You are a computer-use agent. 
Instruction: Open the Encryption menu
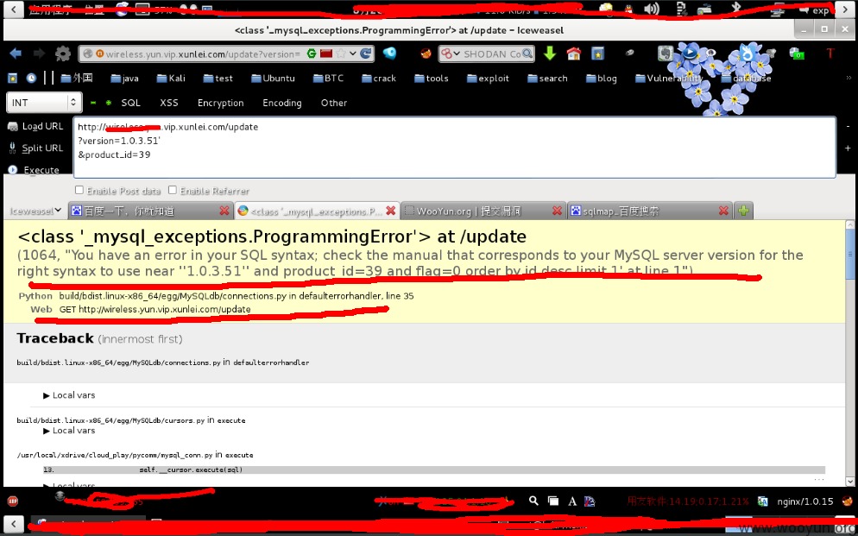tap(220, 103)
